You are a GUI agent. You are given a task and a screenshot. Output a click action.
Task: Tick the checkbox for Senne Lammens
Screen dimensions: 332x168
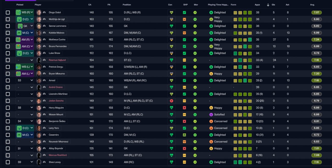pyautogui.click(x=8, y=26)
